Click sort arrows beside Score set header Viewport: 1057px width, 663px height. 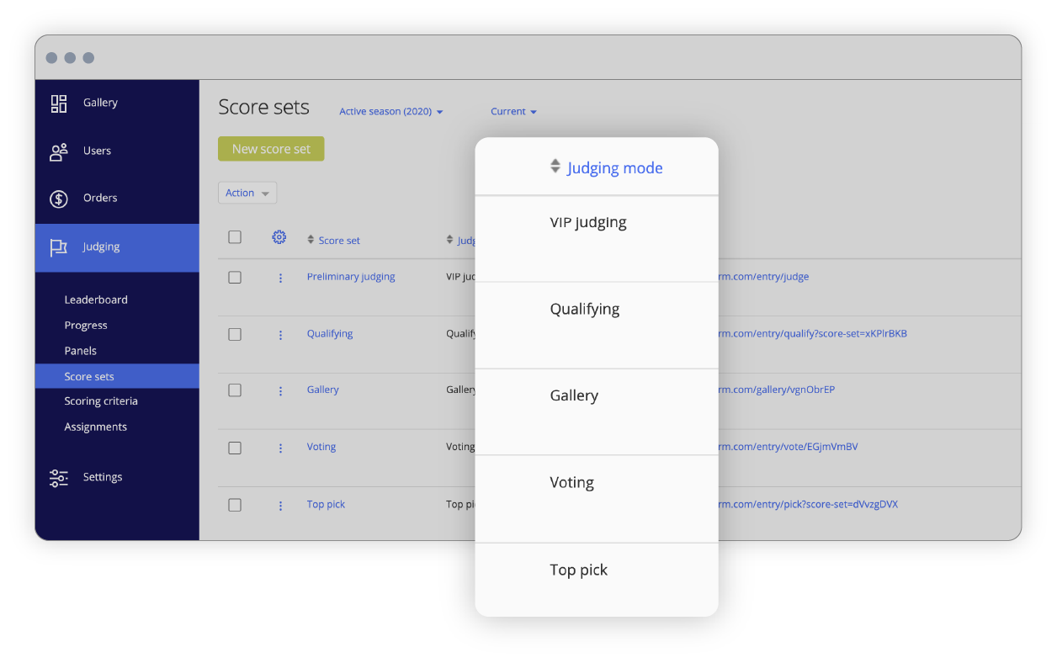pyautogui.click(x=311, y=241)
